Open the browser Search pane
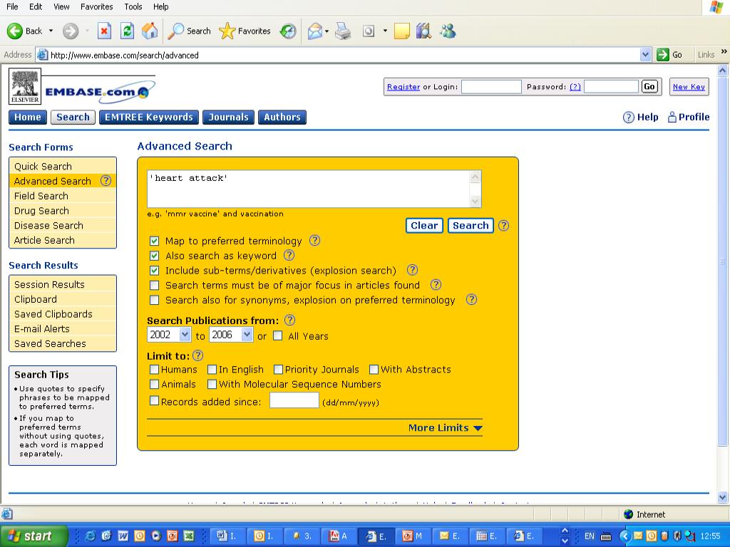Viewport: 730px width, 547px height. [189, 31]
